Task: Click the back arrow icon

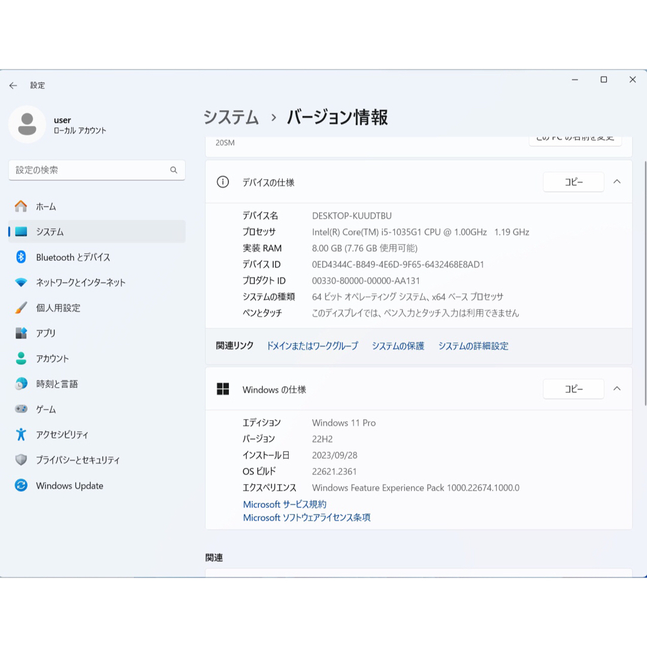Action: click(x=13, y=86)
